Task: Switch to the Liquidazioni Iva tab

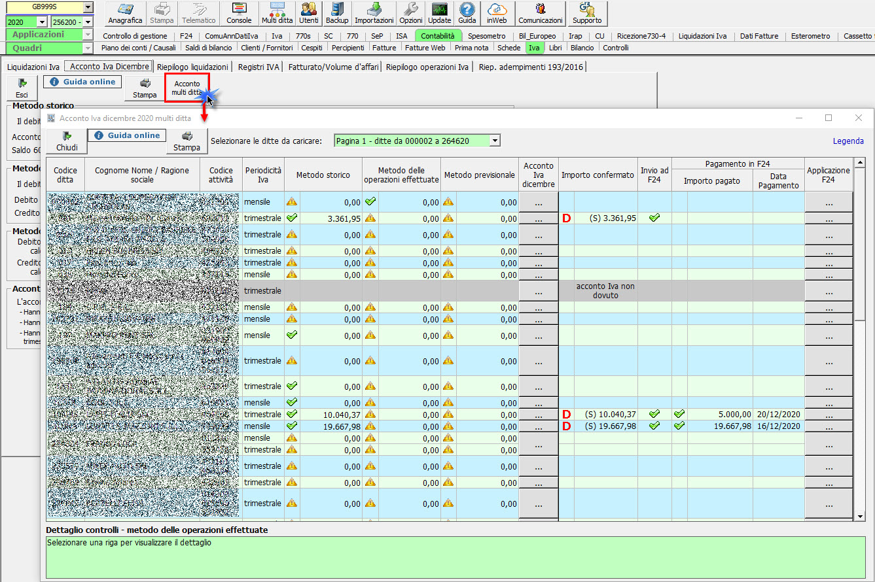Action: click(x=33, y=67)
